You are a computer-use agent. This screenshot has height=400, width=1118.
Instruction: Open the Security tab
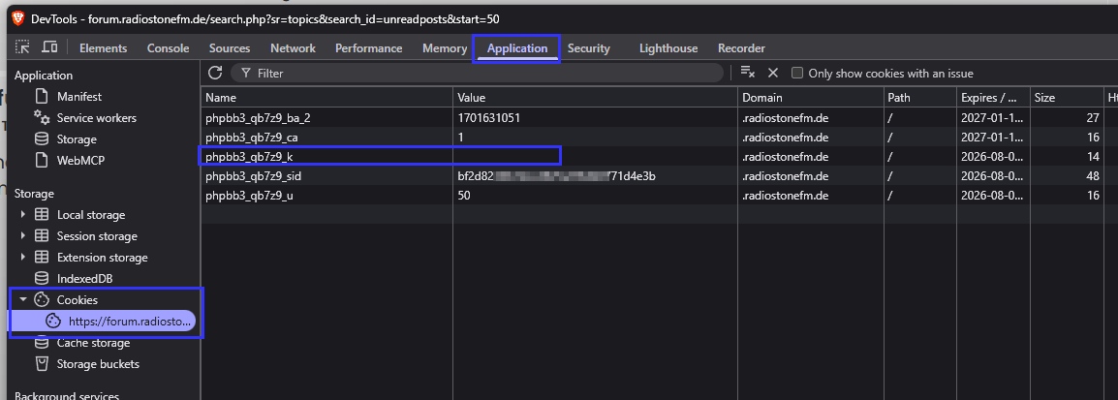click(589, 47)
